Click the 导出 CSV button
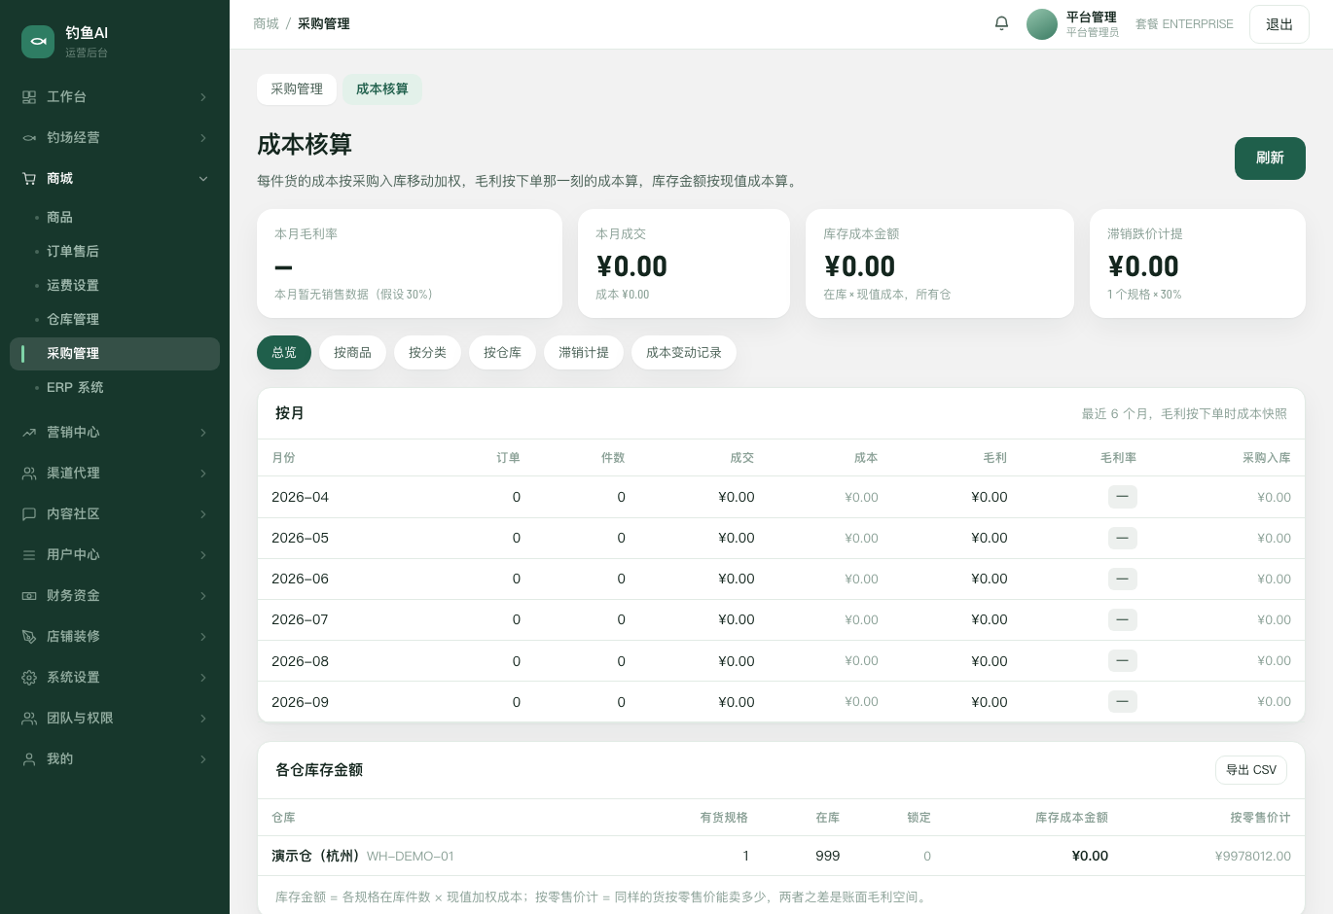This screenshot has height=914, width=1333. click(1251, 770)
